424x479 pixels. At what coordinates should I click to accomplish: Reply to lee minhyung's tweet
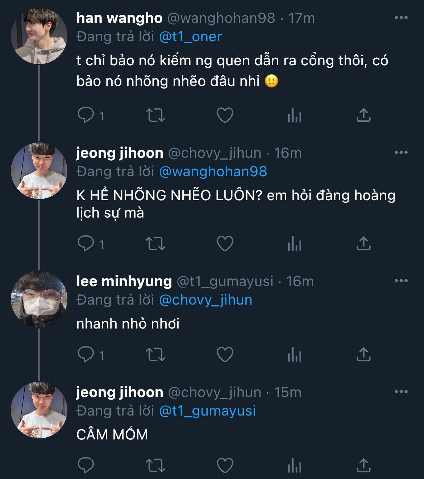(86, 354)
